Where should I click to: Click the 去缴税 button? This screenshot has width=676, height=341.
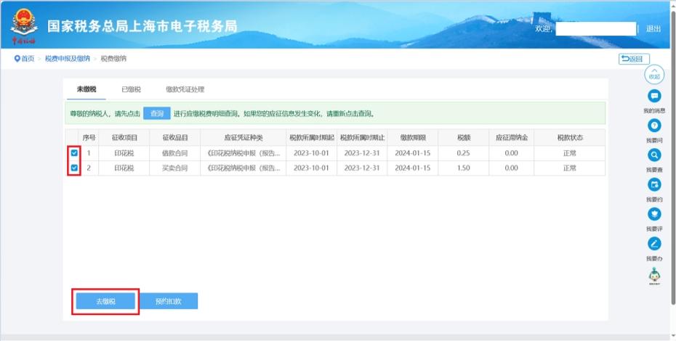coord(105,301)
